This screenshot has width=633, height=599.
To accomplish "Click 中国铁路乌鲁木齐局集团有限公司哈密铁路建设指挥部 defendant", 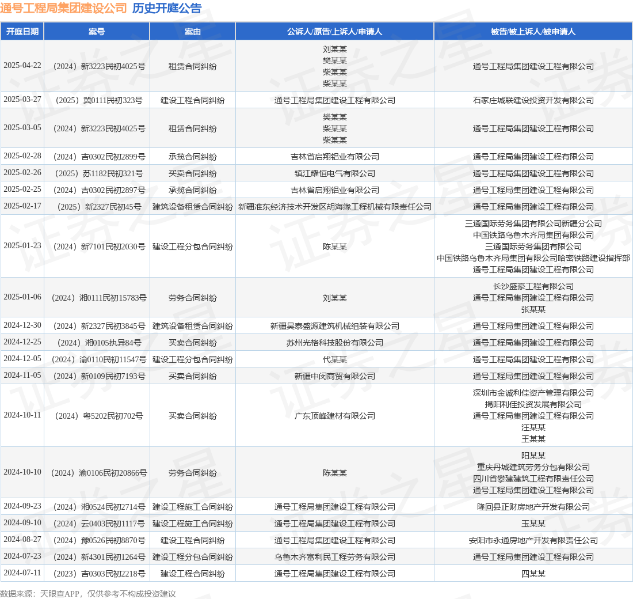I will coord(533,258).
